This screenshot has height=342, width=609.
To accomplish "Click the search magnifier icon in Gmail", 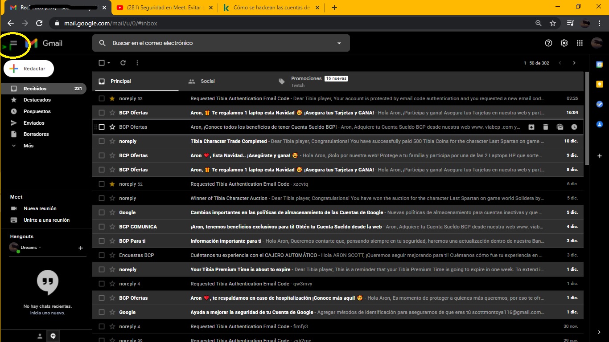I will [x=103, y=43].
